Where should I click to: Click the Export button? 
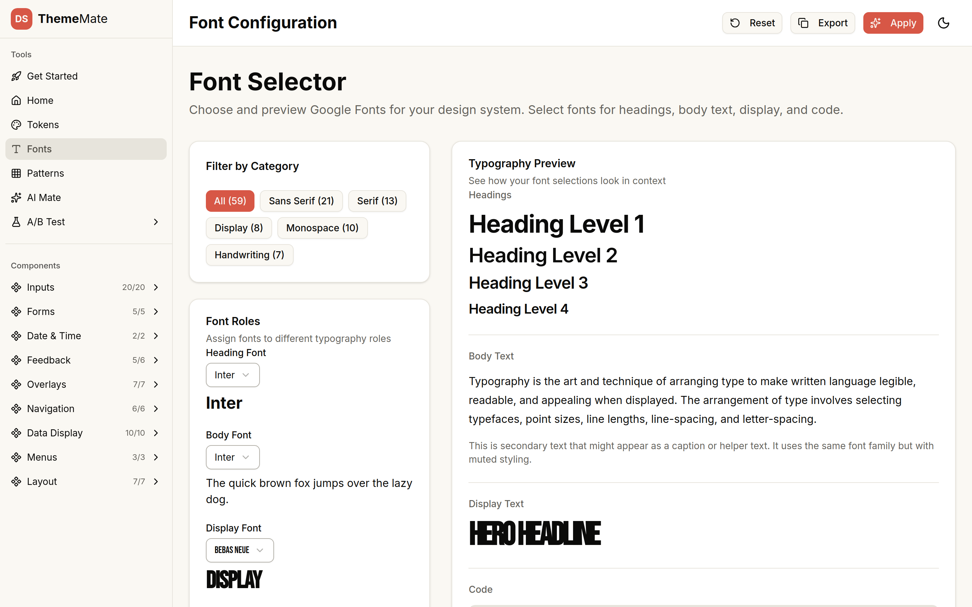tap(822, 23)
